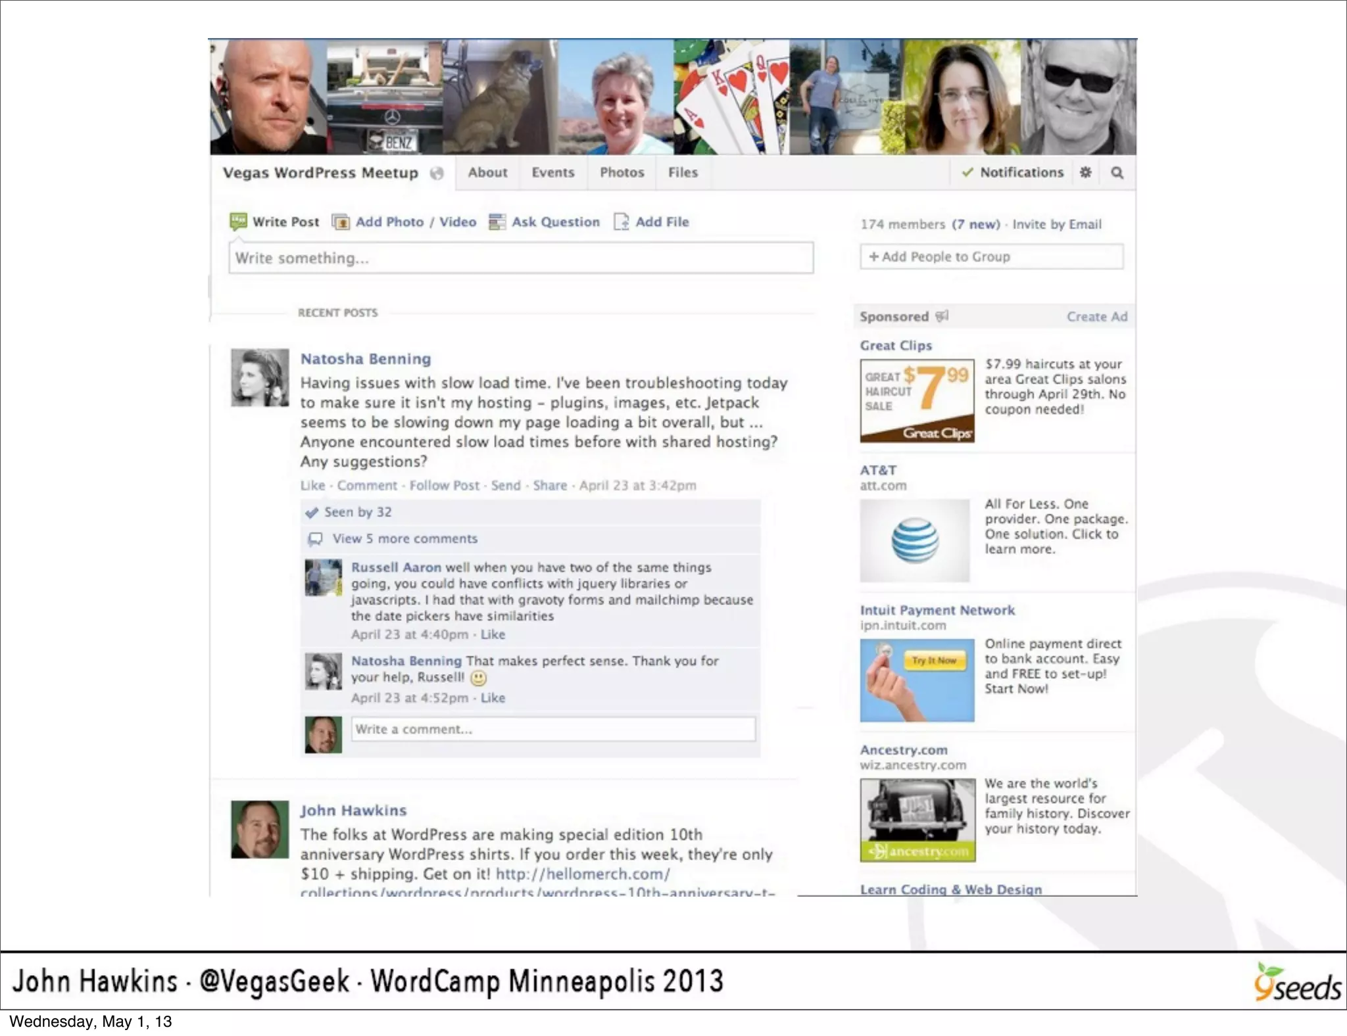
Task: Switch to the Photos tab
Action: click(622, 172)
